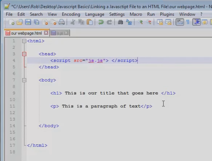Open the File menu

pos(9,14)
